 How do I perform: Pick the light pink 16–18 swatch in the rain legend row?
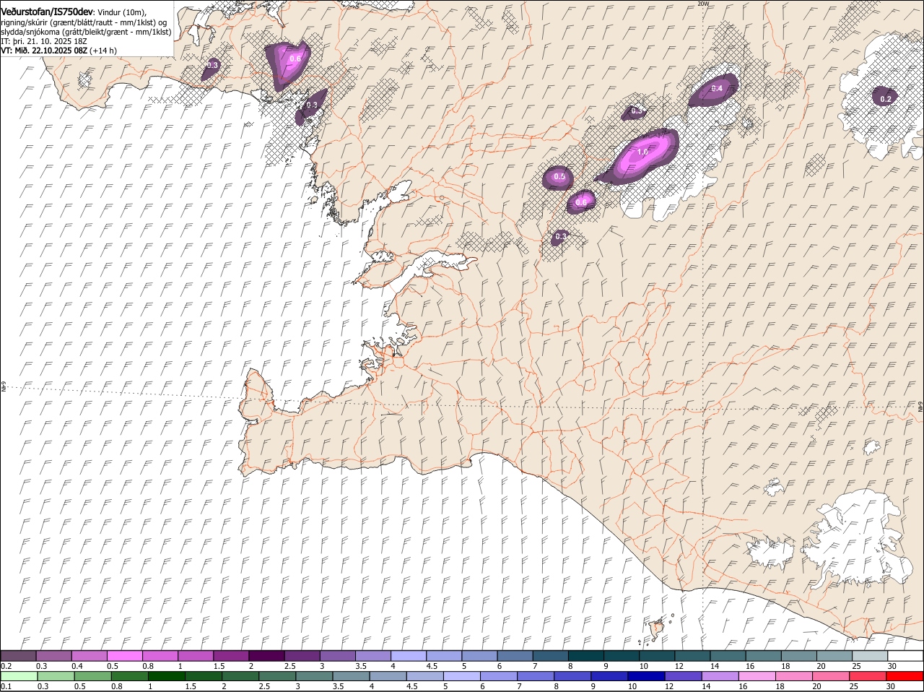(x=757, y=676)
